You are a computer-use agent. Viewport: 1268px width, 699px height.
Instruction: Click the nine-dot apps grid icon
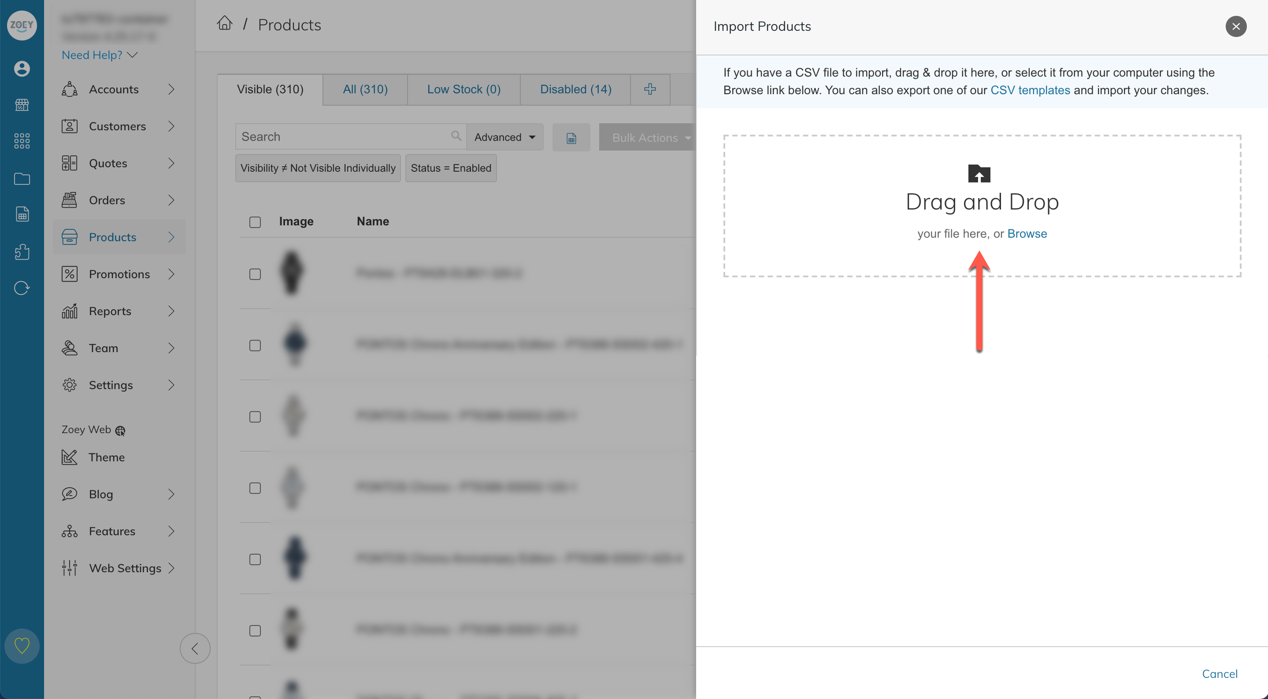22,141
